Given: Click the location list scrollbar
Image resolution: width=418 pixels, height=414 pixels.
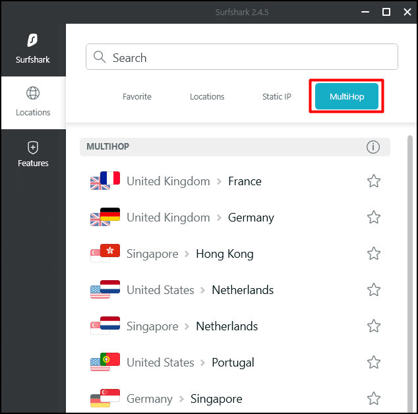Looking at the screenshot, I should [410, 274].
